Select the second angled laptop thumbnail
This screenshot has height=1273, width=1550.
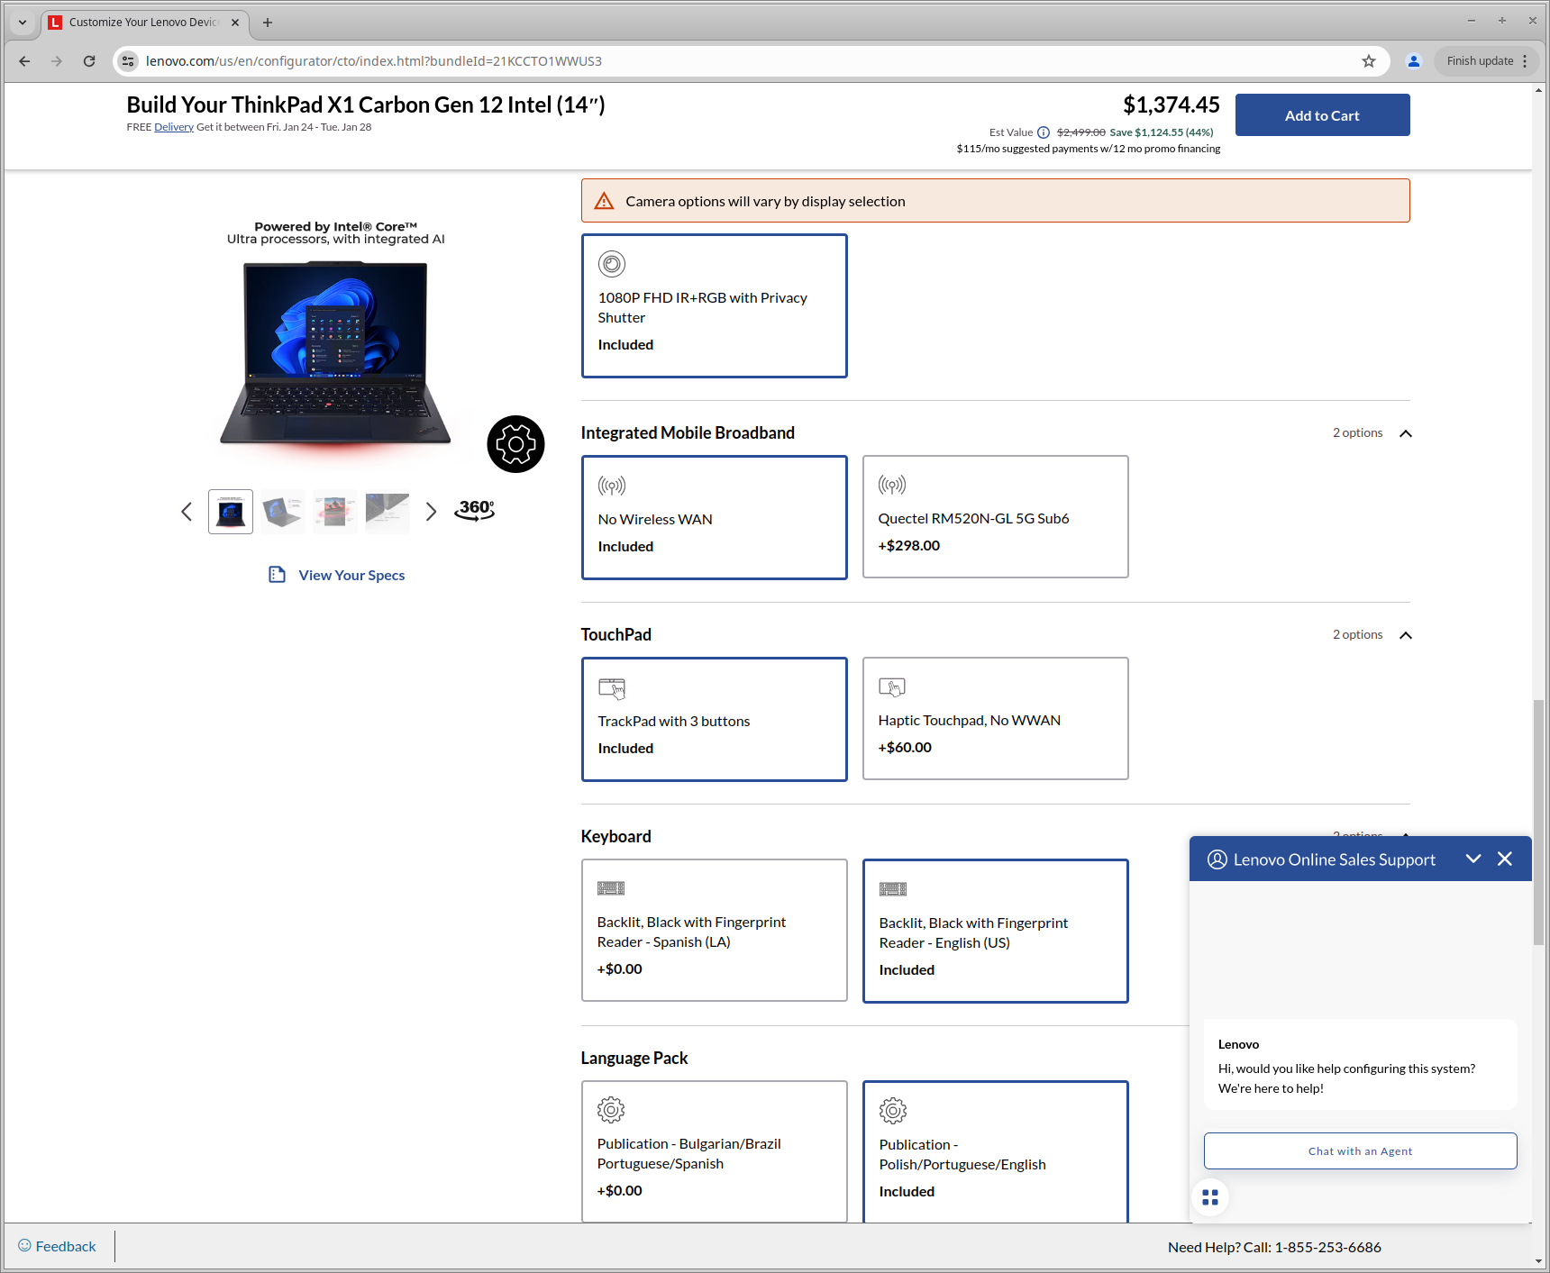coord(283,512)
